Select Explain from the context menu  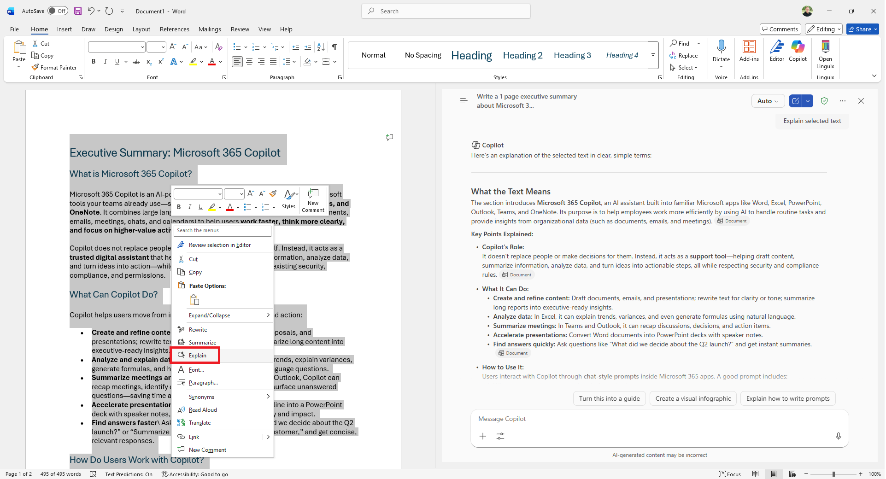(197, 356)
